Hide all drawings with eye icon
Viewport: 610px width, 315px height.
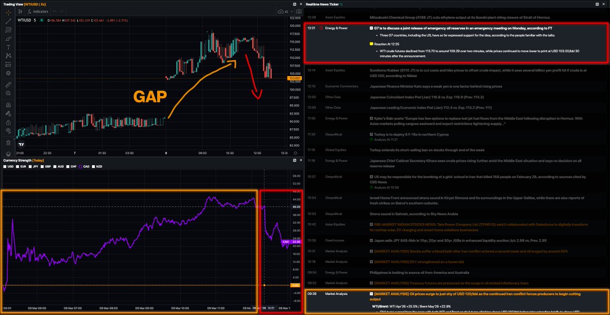[x=8, y=130]
